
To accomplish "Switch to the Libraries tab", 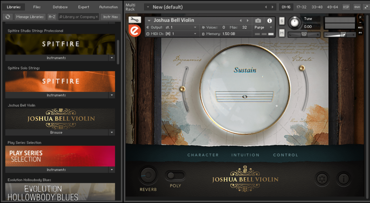I will point(14,7).
